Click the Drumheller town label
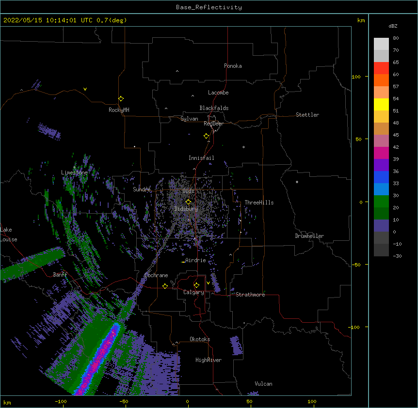 coord(309,236)
